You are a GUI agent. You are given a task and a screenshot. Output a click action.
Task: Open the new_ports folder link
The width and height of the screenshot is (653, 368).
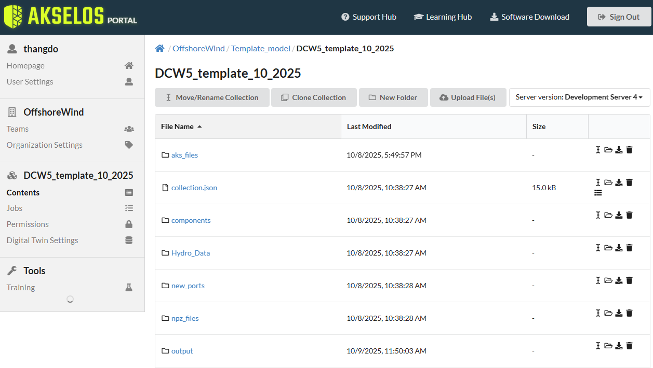point(188,286)
